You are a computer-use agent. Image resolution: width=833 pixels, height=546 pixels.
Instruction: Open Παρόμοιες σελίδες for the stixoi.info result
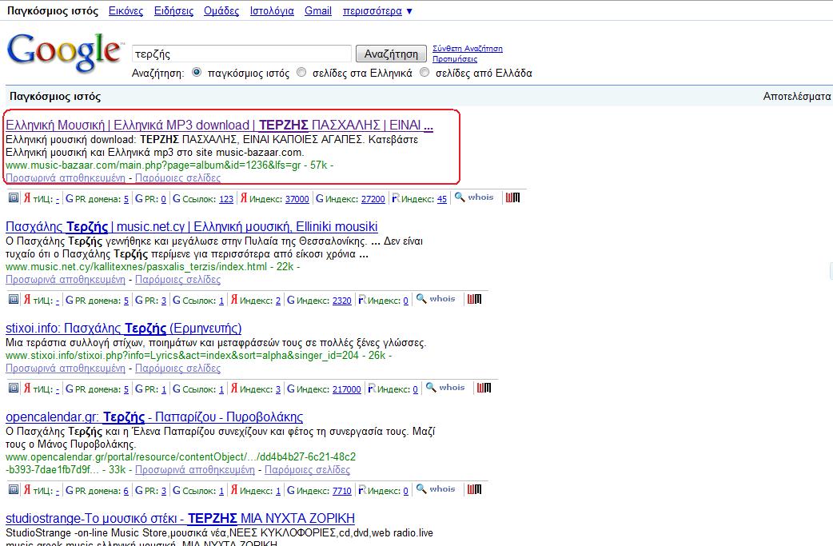pyautogui.click(x=178, y=368)
